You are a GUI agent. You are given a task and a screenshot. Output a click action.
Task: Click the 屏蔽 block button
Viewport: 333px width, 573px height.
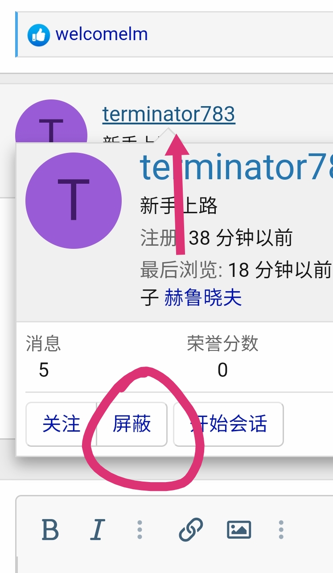[x=132, y=424]
